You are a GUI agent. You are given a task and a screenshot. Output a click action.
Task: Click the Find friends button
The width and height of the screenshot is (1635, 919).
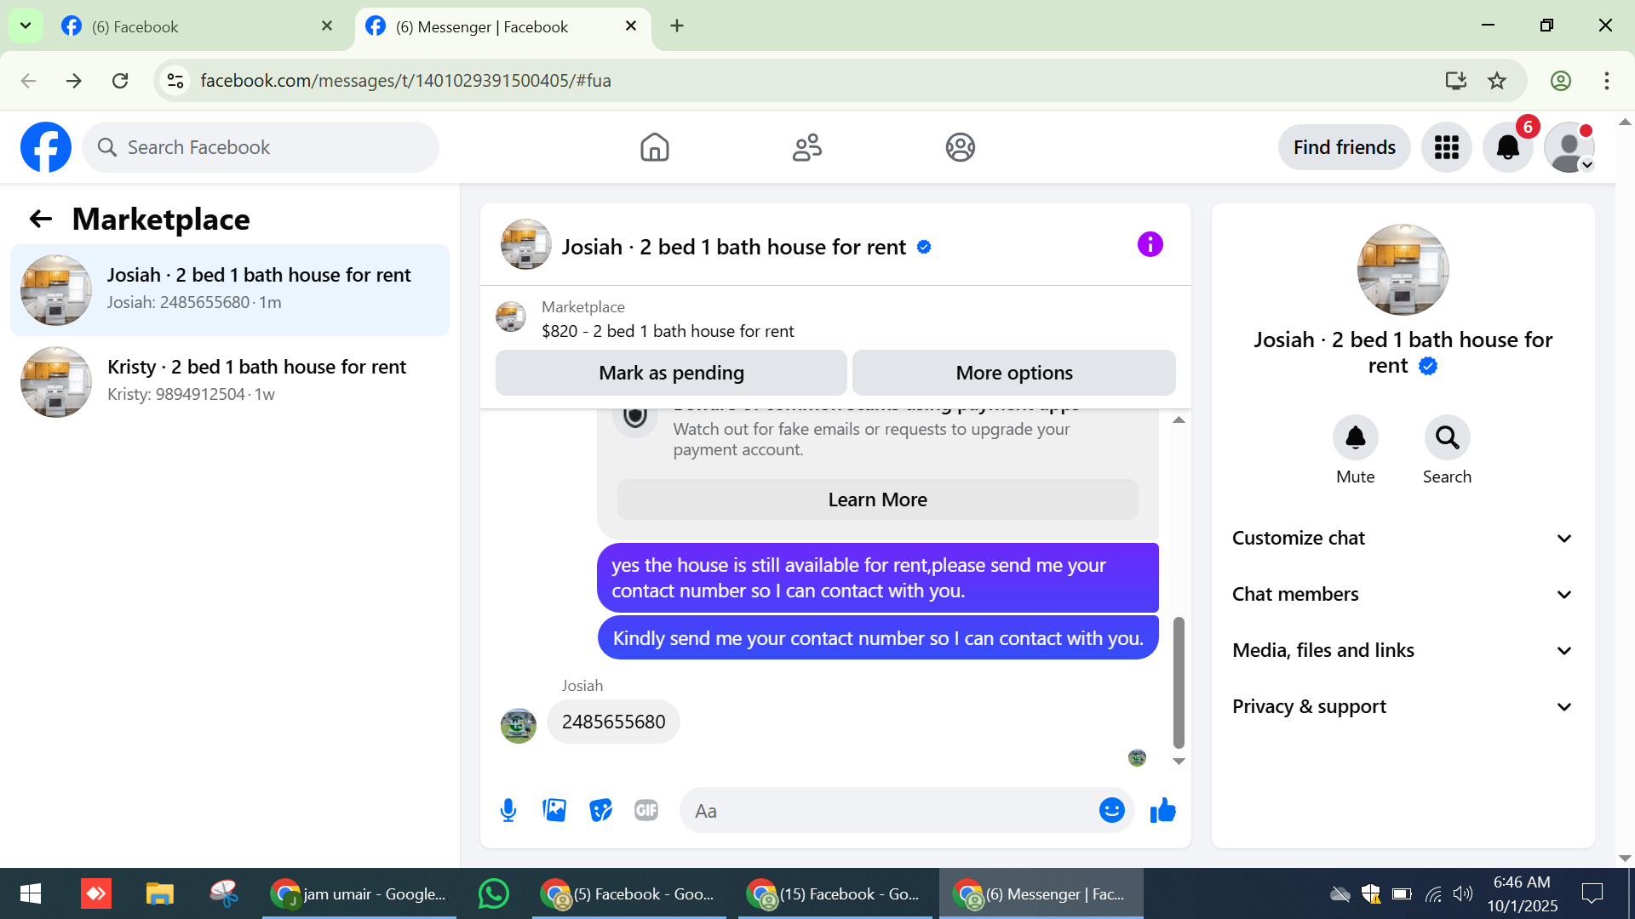[x=1344, y=147]
